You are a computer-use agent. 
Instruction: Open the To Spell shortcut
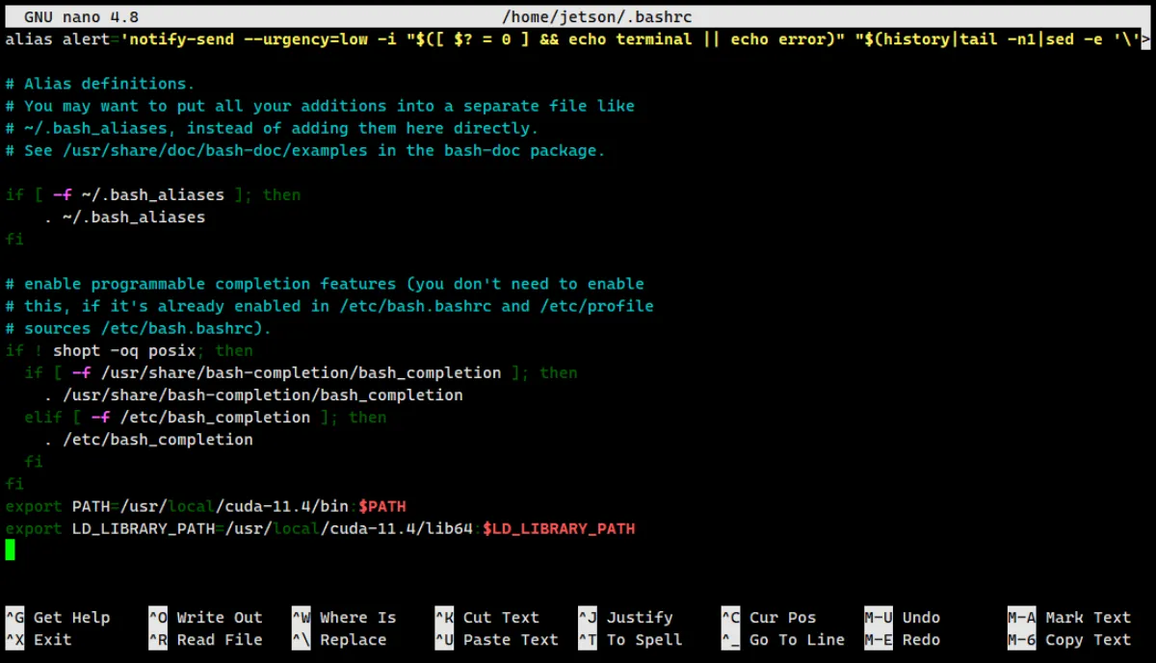(630, 640)
